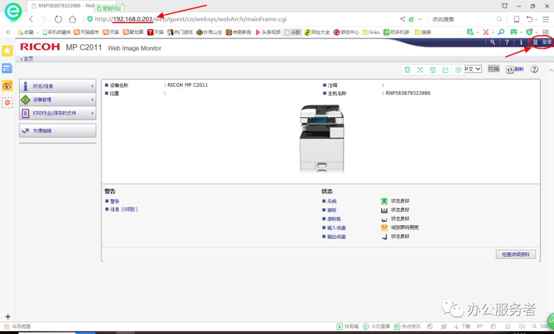554x334 pixels.
Task: Open the 热门游戏 bookmark
Action: 180,32
